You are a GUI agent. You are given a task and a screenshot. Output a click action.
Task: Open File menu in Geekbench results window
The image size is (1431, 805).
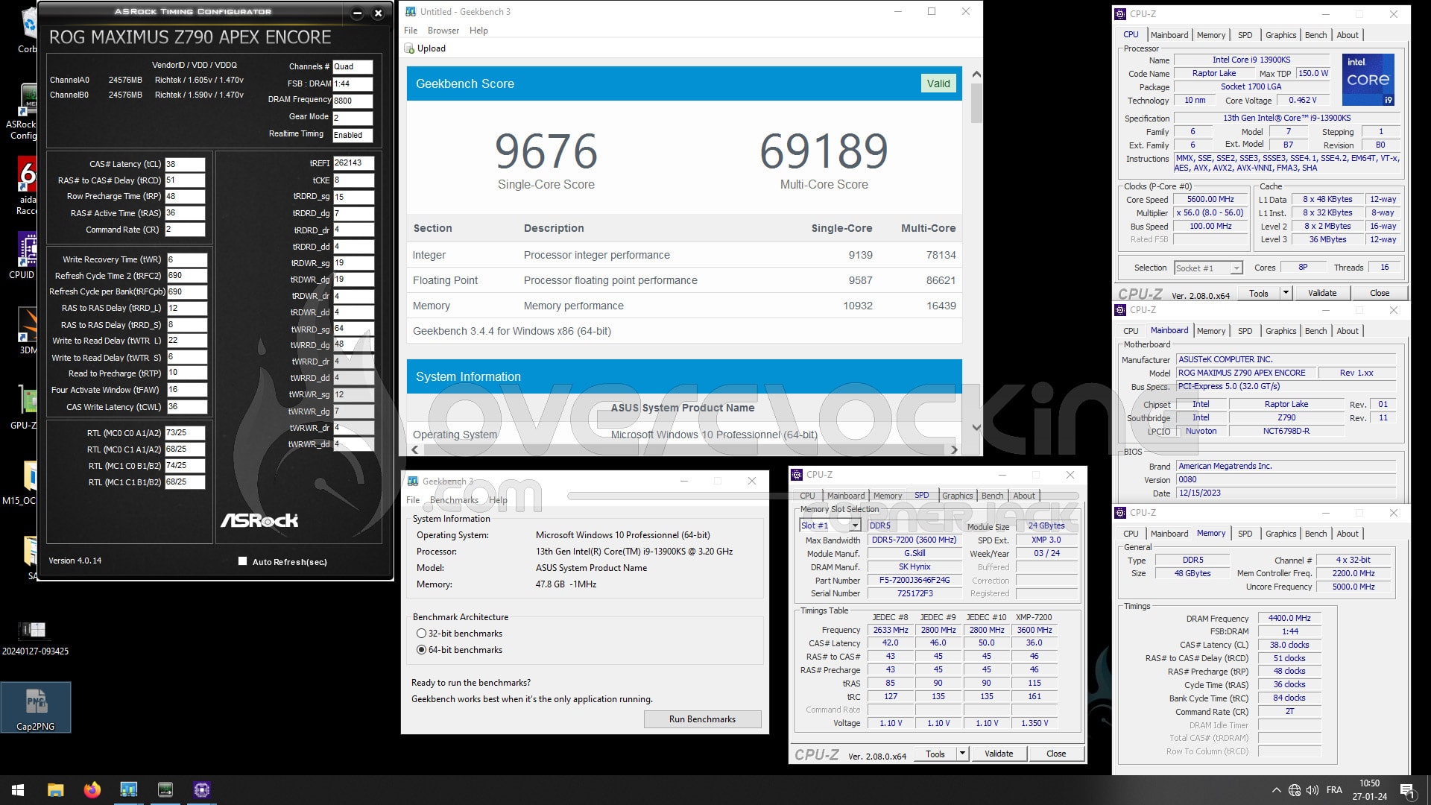click(x=411, y=31)
